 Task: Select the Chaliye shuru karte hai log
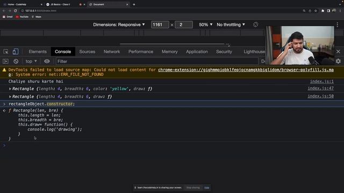36,81
